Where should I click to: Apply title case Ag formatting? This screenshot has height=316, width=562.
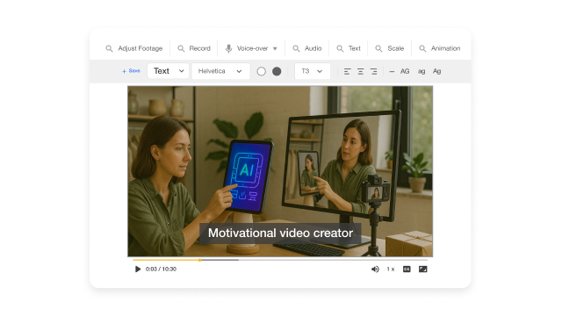point(436,71)
